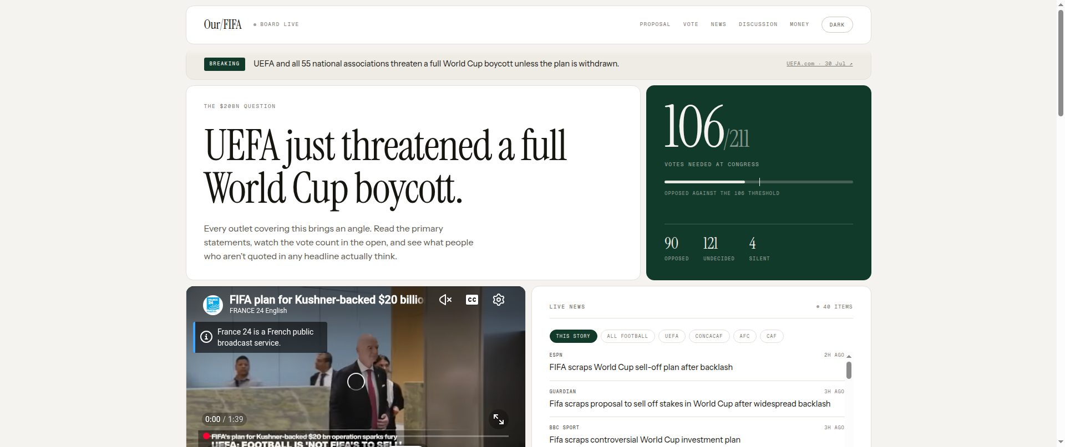The image size is (1065, 447).
Task: Open the News nav item
Action: (x=718, y=24)
